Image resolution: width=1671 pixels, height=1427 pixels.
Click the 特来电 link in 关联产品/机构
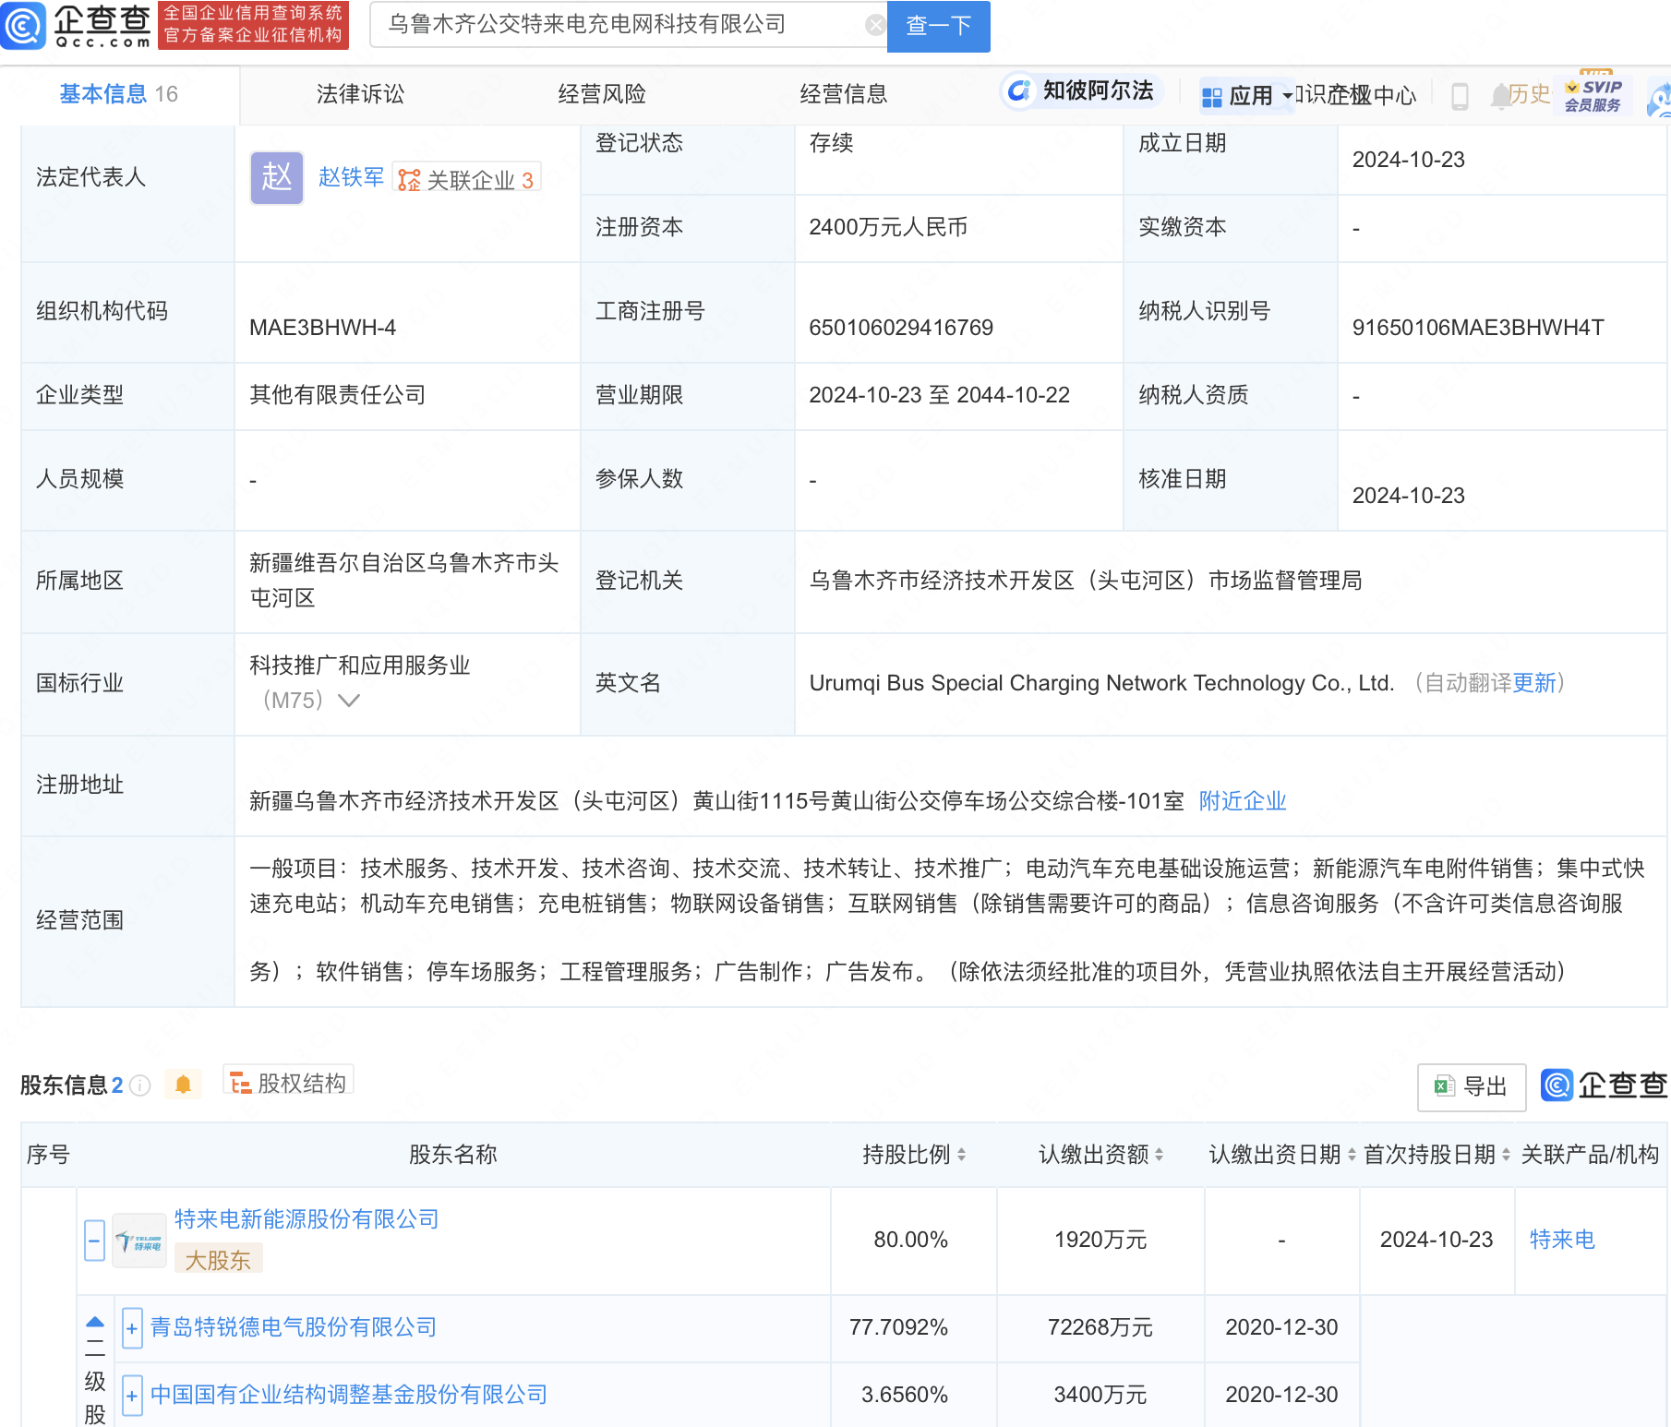1562,1240
